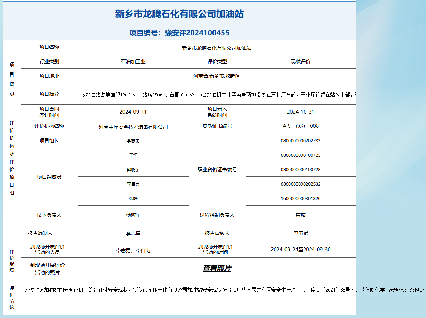This screenshot has height=318, width=426.
Task: Click the 行业类别 label
Action: (49, 61)
